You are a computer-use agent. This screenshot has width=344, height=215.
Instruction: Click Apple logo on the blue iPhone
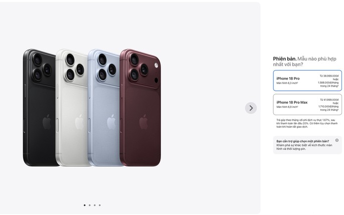click(x=111, y=122)
